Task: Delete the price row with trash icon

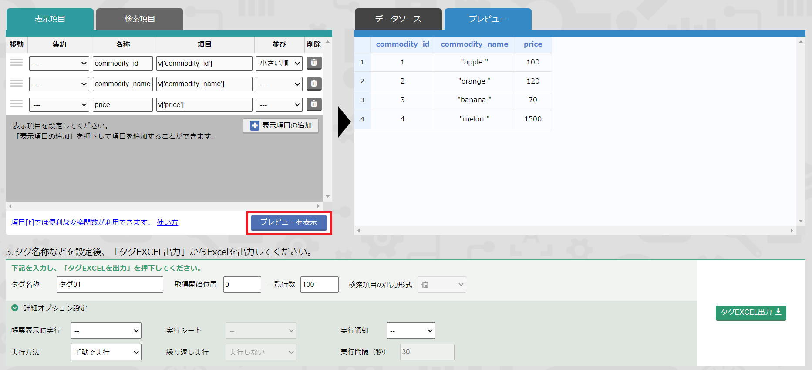Action: (314, 104)
